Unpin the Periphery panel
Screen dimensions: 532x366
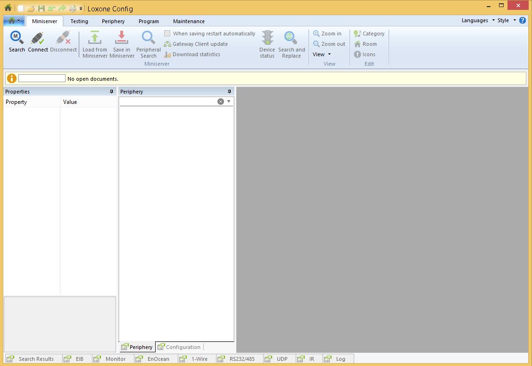229,91
